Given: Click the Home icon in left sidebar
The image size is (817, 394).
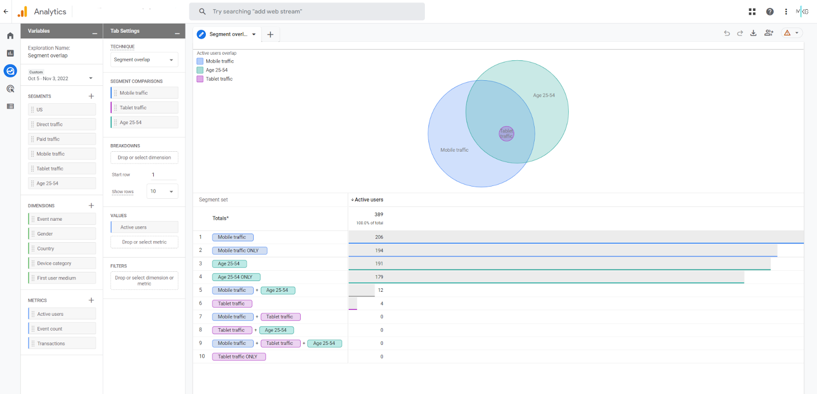Looking at the screenshot, I should coord(10,36).
